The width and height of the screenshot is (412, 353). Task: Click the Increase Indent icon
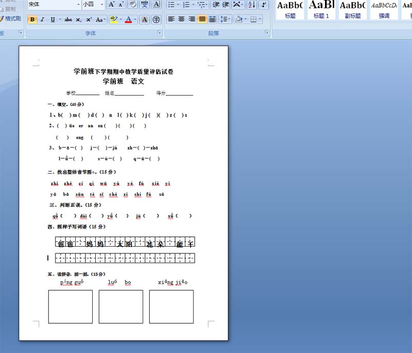coord(226,4)
